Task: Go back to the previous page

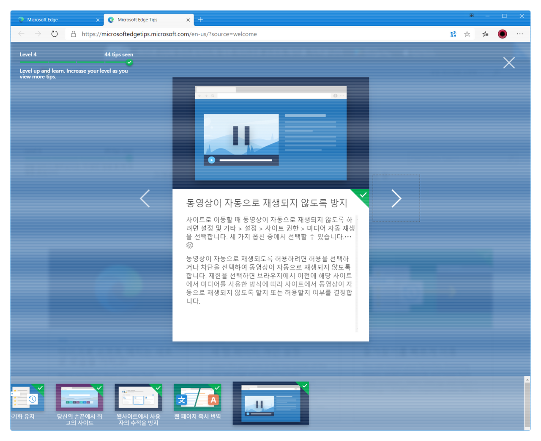Action: [x=21, y=34]
